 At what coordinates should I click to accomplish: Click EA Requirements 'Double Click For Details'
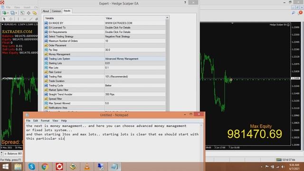pyautogui.click(x=135, y=32)
